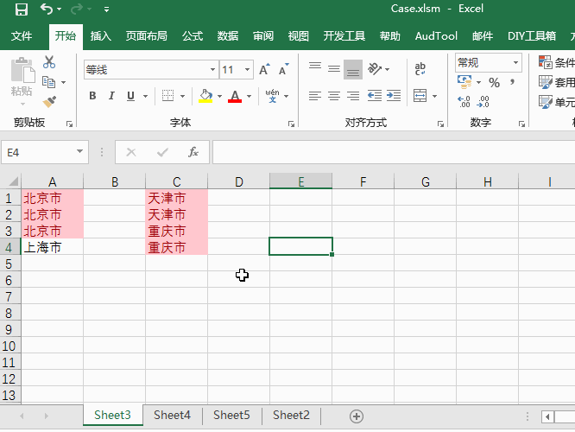The width and height of the screenshot is (575, 432).
Task: Open the Font (字体) dialog launcher
Action: (292, 124)
